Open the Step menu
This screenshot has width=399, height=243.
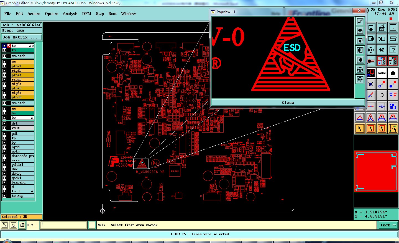coord(100,14)
